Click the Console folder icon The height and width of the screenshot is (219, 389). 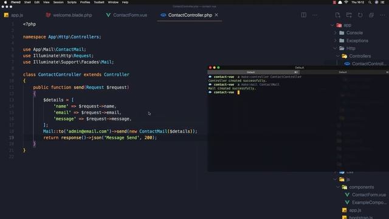[x=342, y=33]
